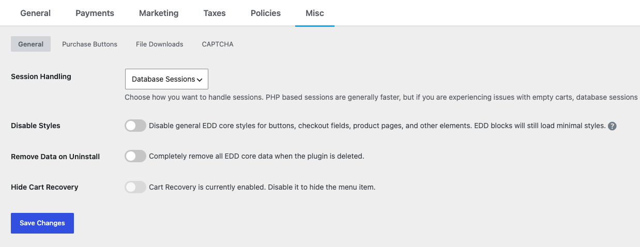640x247 pixels.
Task: Open the Session Handling dropdown
Action: (x=166, y=79)
